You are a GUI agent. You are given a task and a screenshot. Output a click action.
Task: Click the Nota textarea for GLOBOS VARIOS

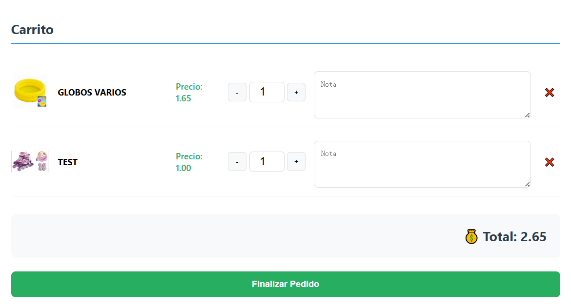(422, 95)
